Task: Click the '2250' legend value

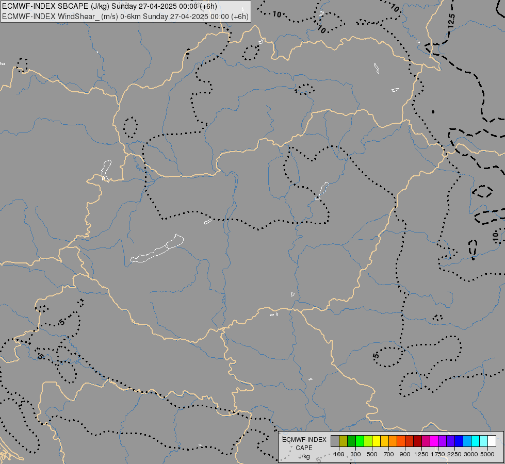Action: click(x=454, y=454)
